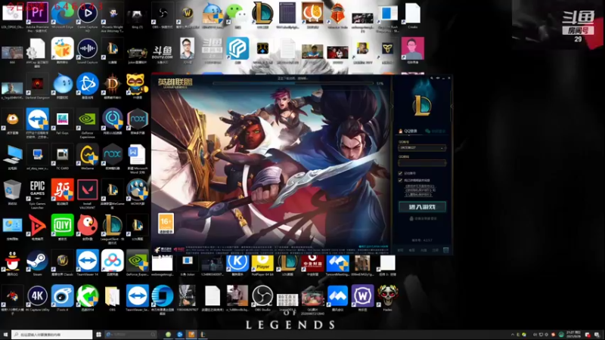The width and height of the screenshot is (605, 340).
Task: Open the second agreement link under checkboxes
Action: (420, 190)
